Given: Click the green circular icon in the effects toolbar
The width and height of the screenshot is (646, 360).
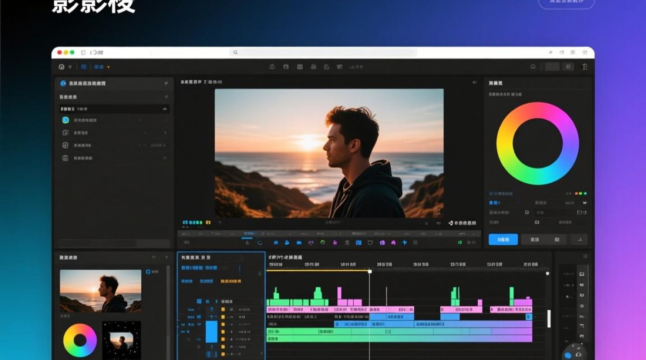Looking at the screenshot, I should coord(323,243).
